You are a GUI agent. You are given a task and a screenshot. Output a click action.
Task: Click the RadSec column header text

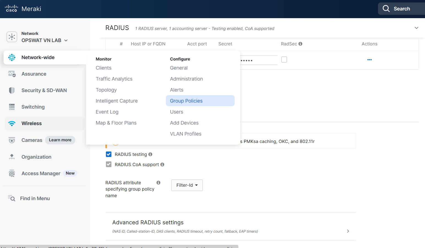click(x=289, y=44)
